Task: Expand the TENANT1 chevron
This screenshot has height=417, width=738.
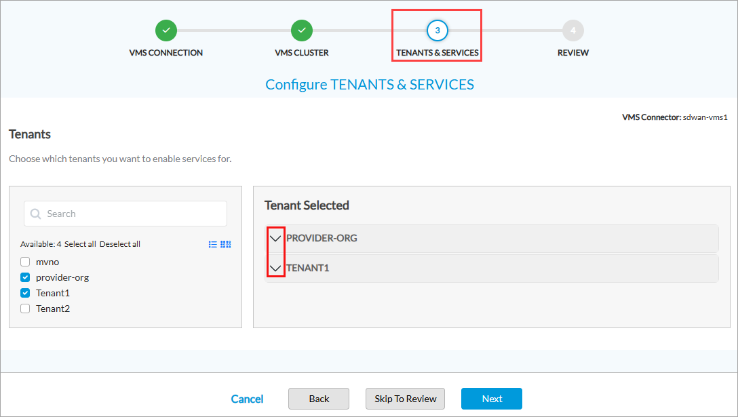Action: 275,269
